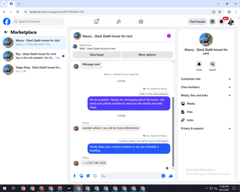Open Chrome three-dot menu
Screen dimensions: 240x192
[x=236, y=12]
